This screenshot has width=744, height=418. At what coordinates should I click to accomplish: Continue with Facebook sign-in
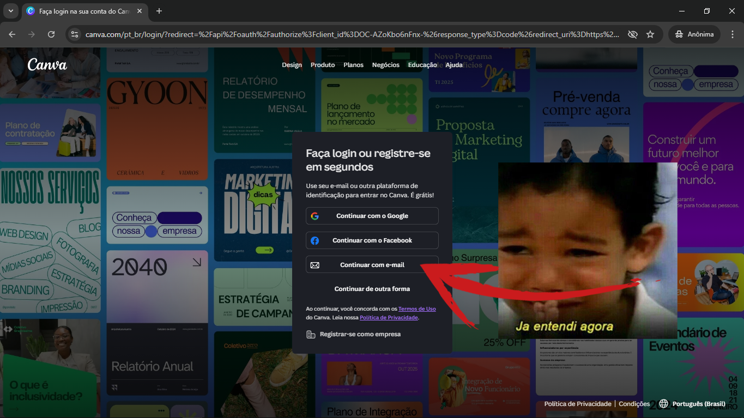(x=372, y=240)
